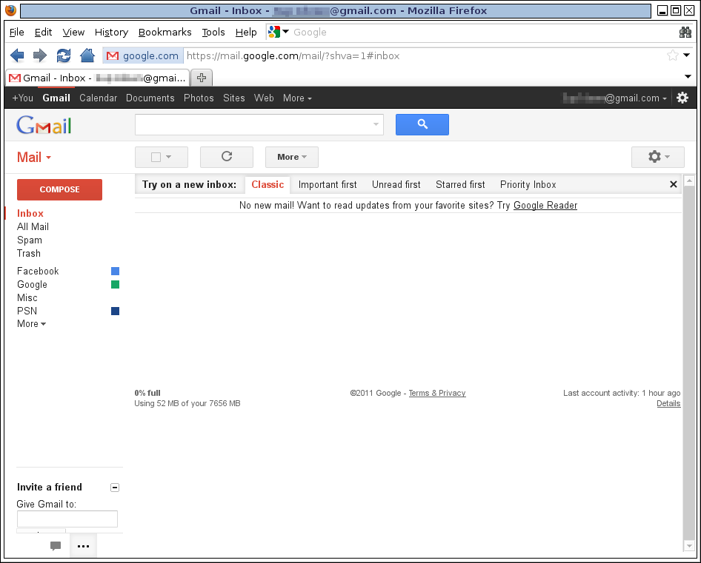Open the black bar options gear icon

click(x=682, y=98)
